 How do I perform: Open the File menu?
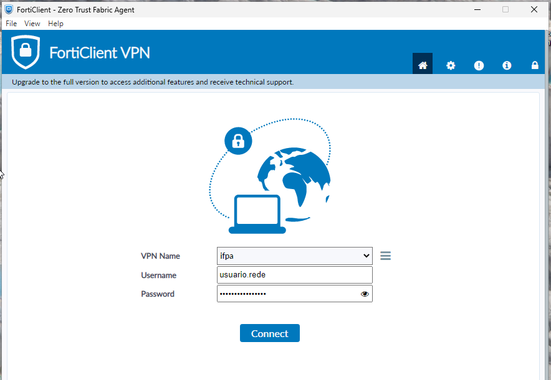tap(11, 24)
